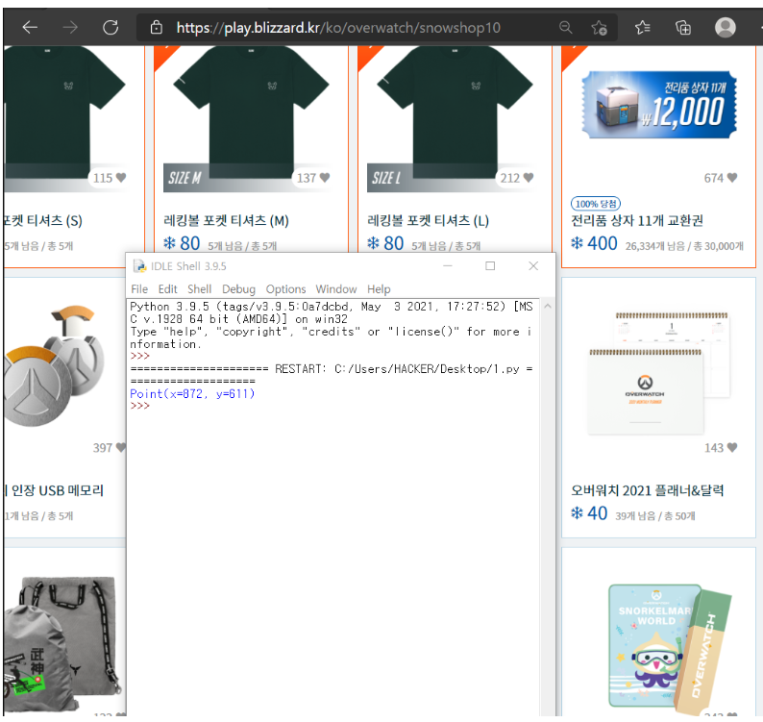
Task: Open the Edit menu in IDLE Shell
Action: (x=168, y=289)
